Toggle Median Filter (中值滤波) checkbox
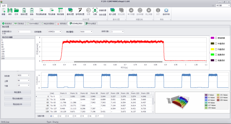 (216, 43)
